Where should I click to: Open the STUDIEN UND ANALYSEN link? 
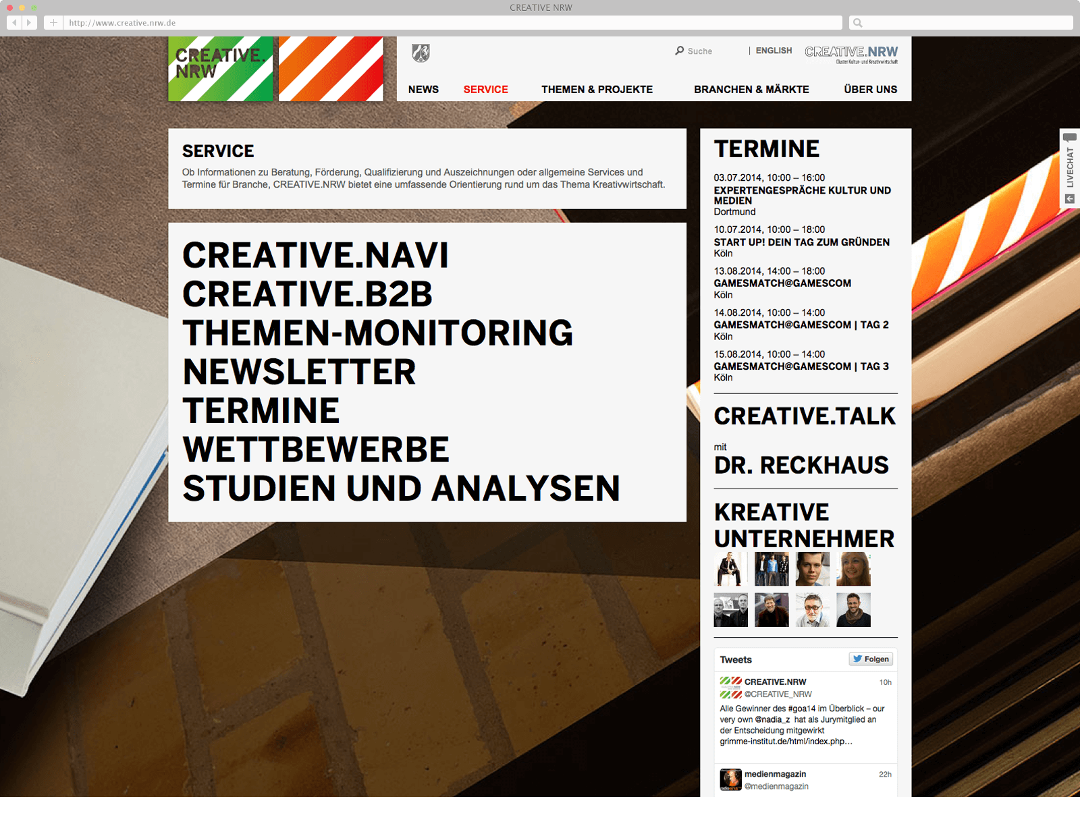pos(401,489)
